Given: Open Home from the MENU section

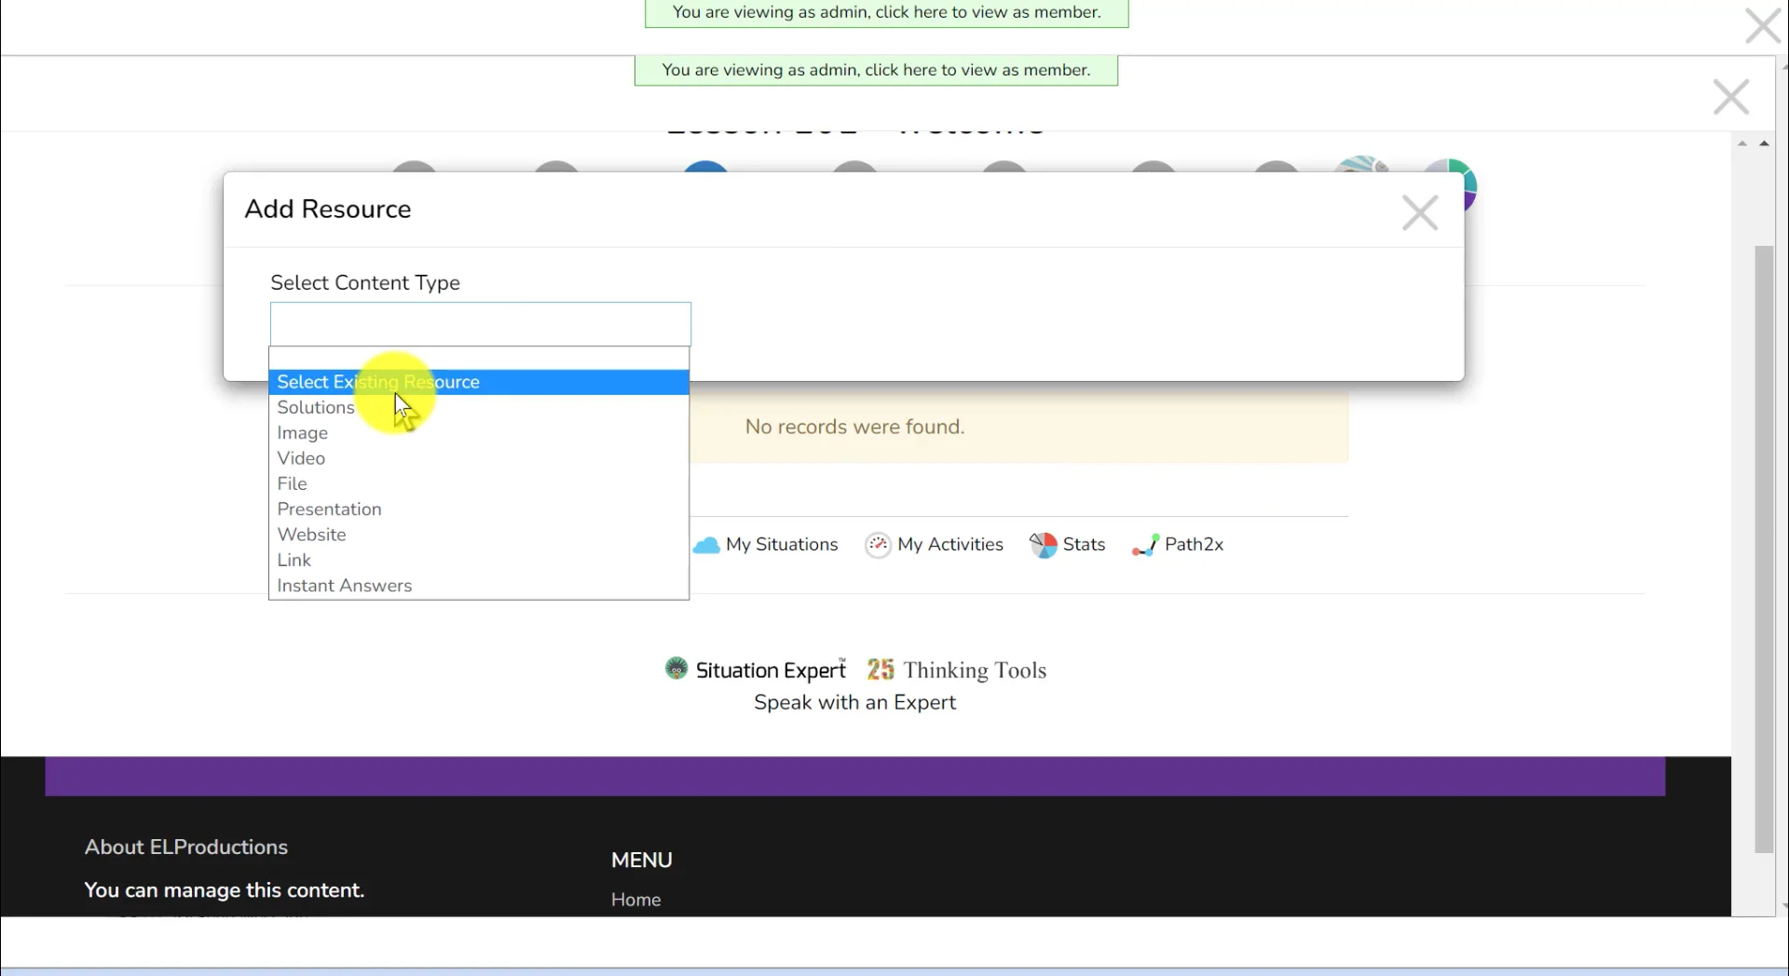Looking at the screenshot, I should click(x=635, y=900).
